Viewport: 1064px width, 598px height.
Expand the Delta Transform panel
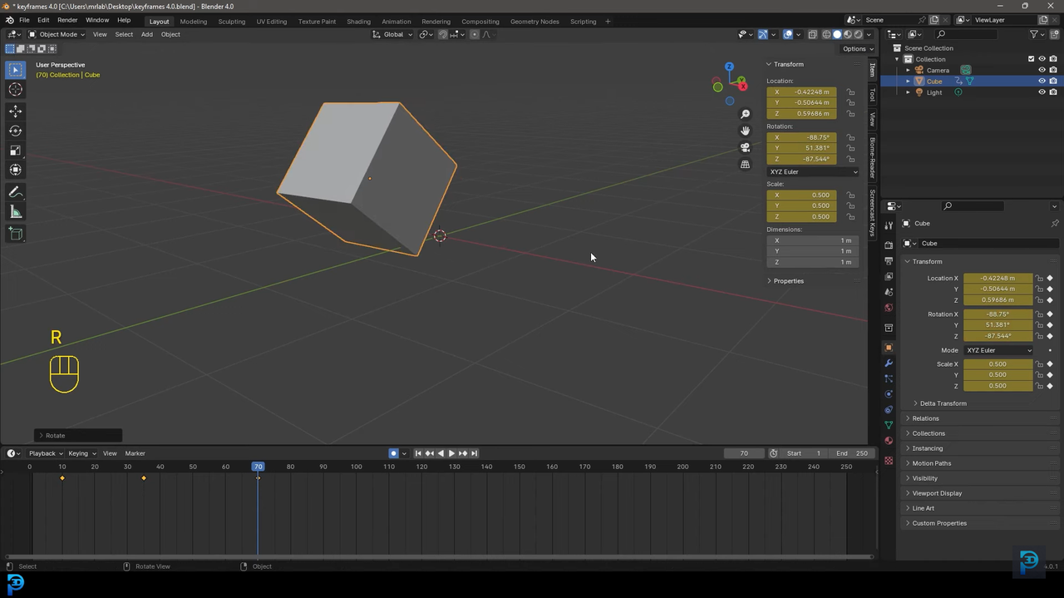coord(943,403)
